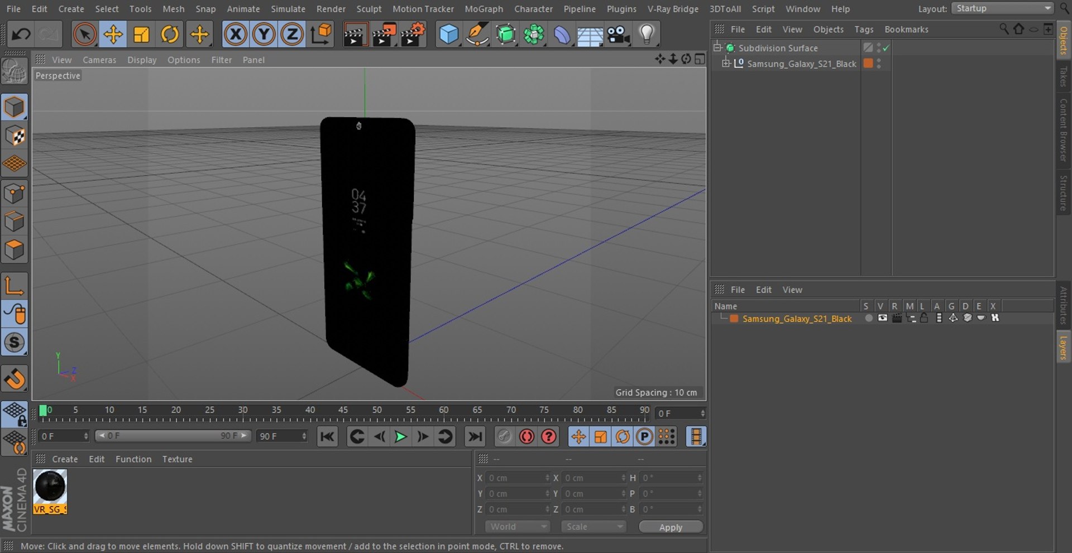Render the active view
This screenshot has width=1072, height=553.
pyautogui.click(x=355, y=35)
